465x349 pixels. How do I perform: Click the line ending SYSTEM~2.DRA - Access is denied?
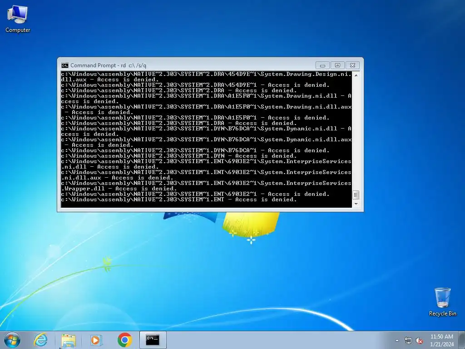[x=179, y=90]
